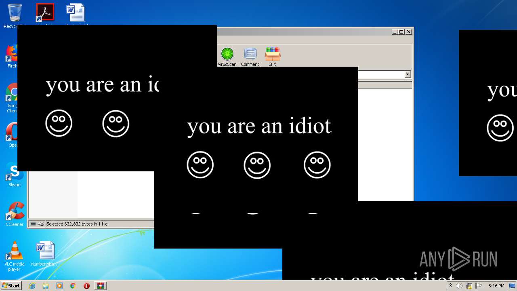The image size is (517, 291).
Task: Click 'you are an idiot' text in center popup
Action: point(259,127)
